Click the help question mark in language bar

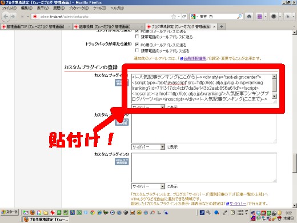pos(232,213)
